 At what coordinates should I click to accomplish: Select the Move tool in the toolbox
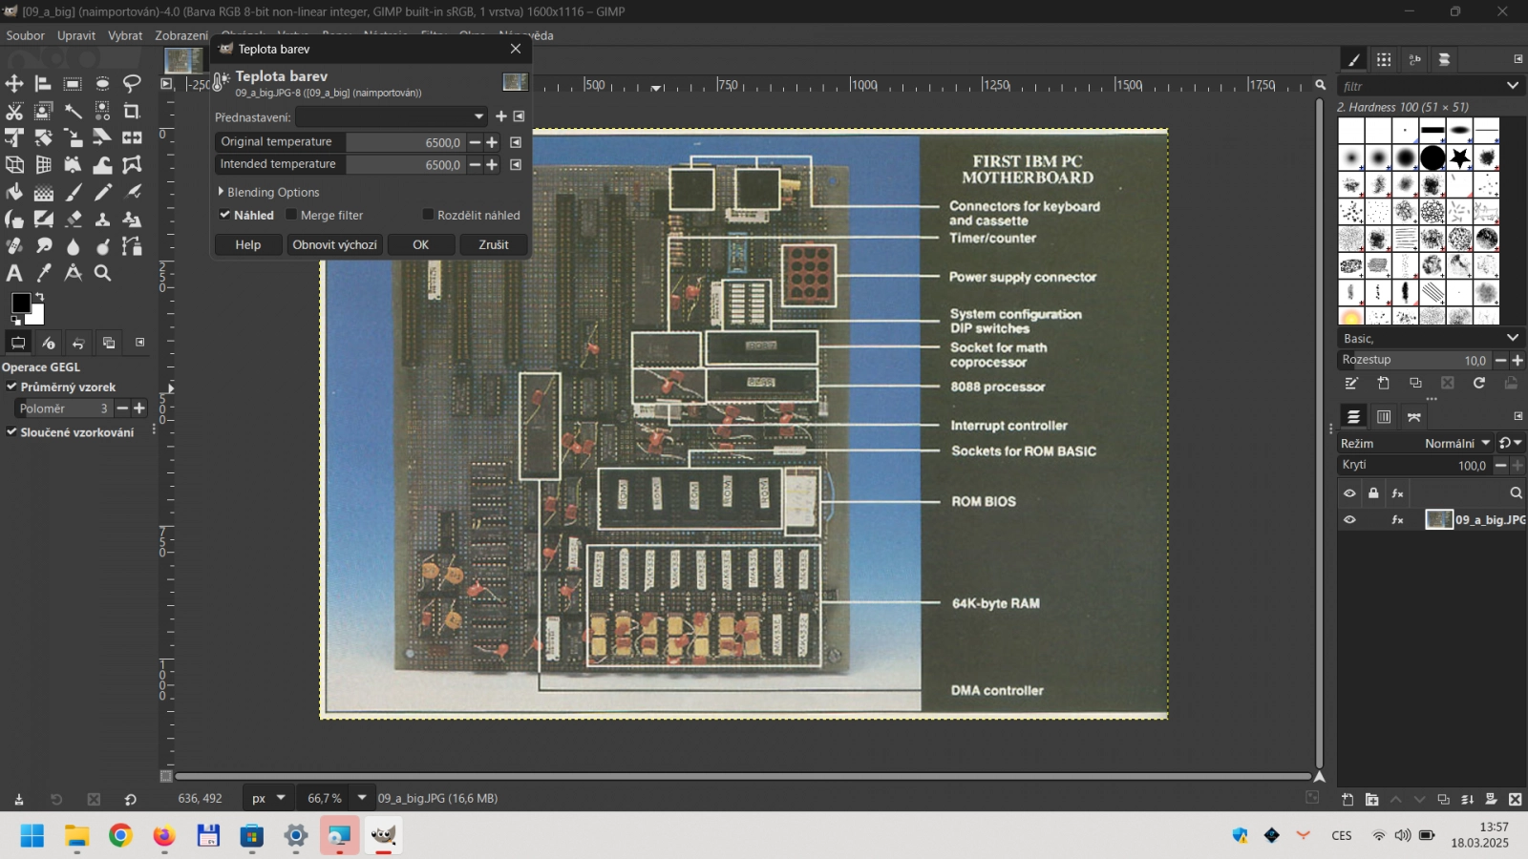click(14, 84)
